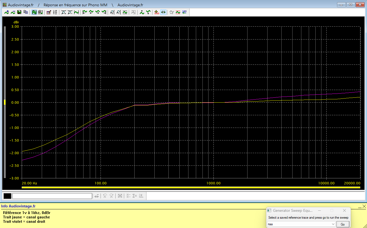Click the save trace disk icon
The width and height of the screenshot is (367, 228).
click(x=19, y=12)
